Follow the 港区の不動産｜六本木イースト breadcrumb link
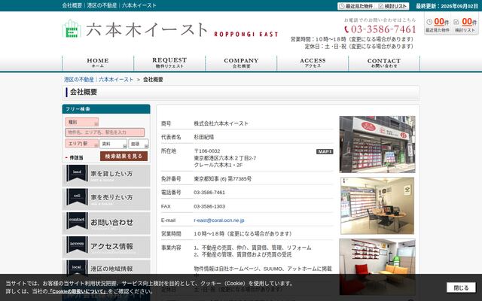482x301 pixels. pos(99,80)
